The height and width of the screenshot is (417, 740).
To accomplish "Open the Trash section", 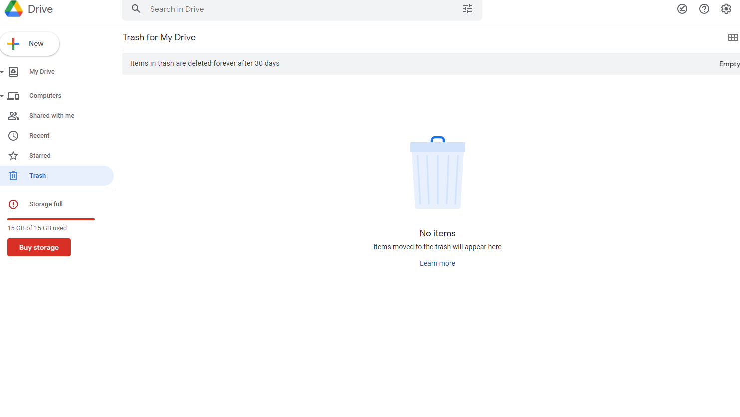I will pyautogui.click(x=37, y=175).
